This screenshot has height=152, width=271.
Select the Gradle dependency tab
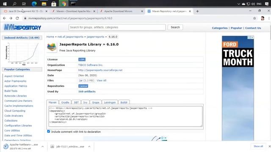tap(65, 102)
